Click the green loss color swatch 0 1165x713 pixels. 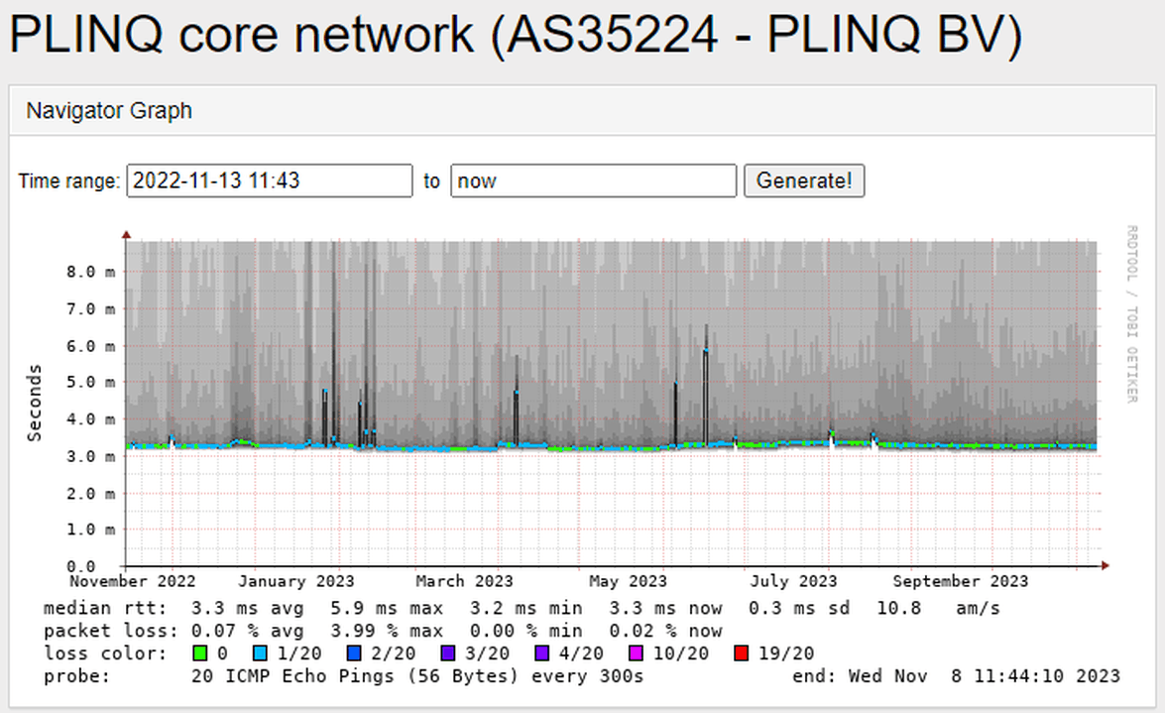click(x=199, y=654)
